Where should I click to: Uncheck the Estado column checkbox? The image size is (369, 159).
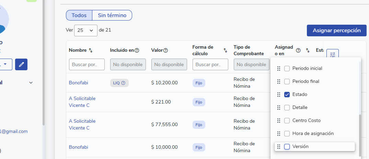(287, 95)
